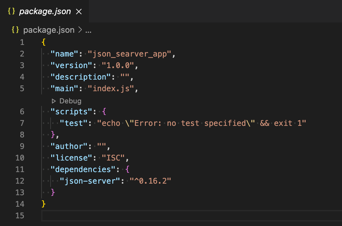Click the closing yellow brace on line 14
The height and width of the screenshot is (226, 342).
point(43,204)
